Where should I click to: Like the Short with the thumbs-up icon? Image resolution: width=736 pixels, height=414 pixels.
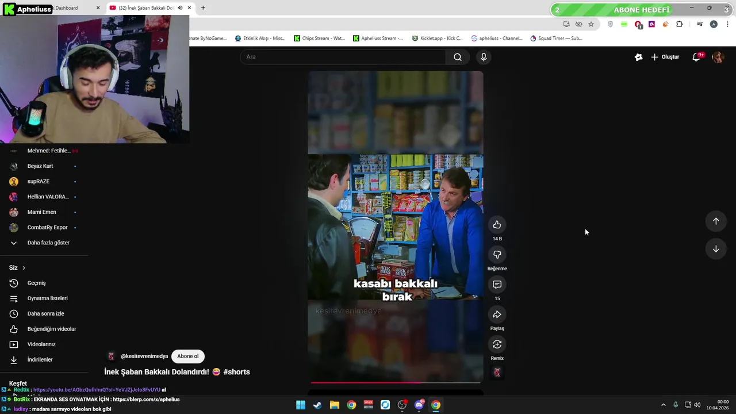coord(497,225)
